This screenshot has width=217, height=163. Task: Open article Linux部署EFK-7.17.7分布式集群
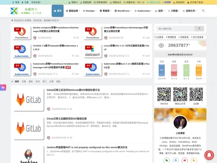point(127,47)
